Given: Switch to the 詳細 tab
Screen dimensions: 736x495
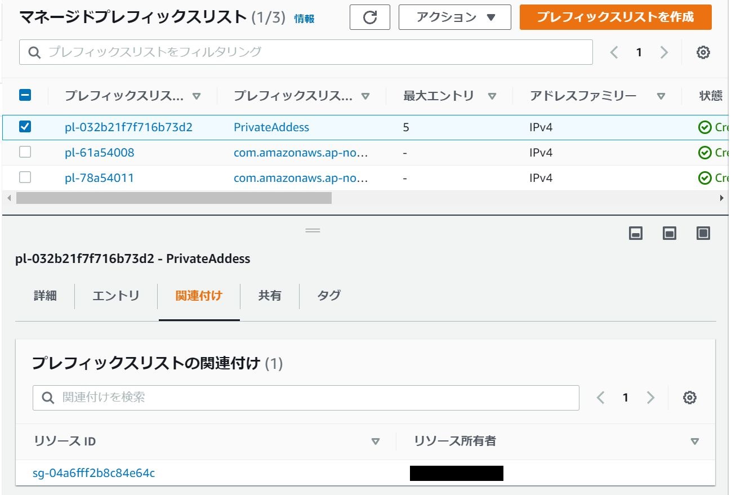Looking at the screenshot, I should [x=45, y=296].
